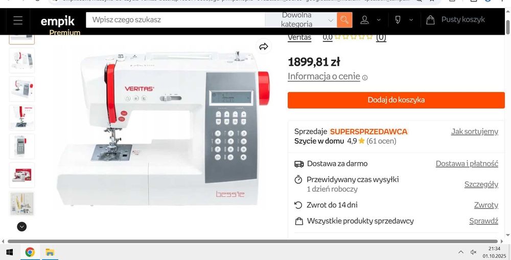
Task: Open the empty shopping bag icon
Action: pyautogui.click(x=430, y=20)
